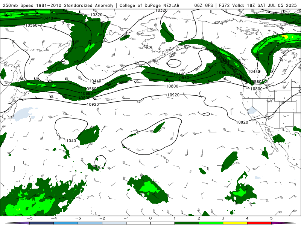Viewport: 301px width, 225px height.
Task: Click the "250mb Speed 1981-2010 Standardized Anomaly" title
Action: [x=58, y=5]
